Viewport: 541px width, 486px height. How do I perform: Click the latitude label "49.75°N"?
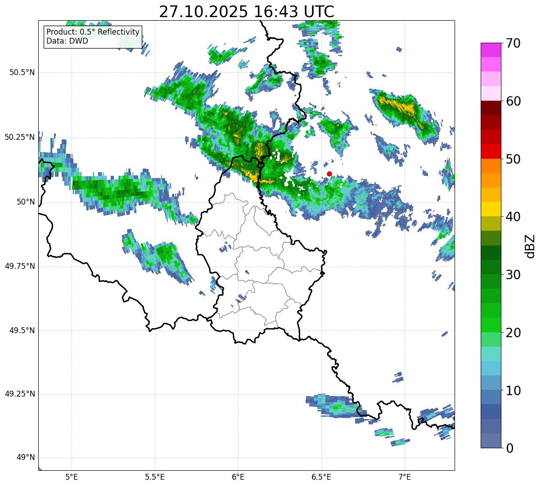19,266
